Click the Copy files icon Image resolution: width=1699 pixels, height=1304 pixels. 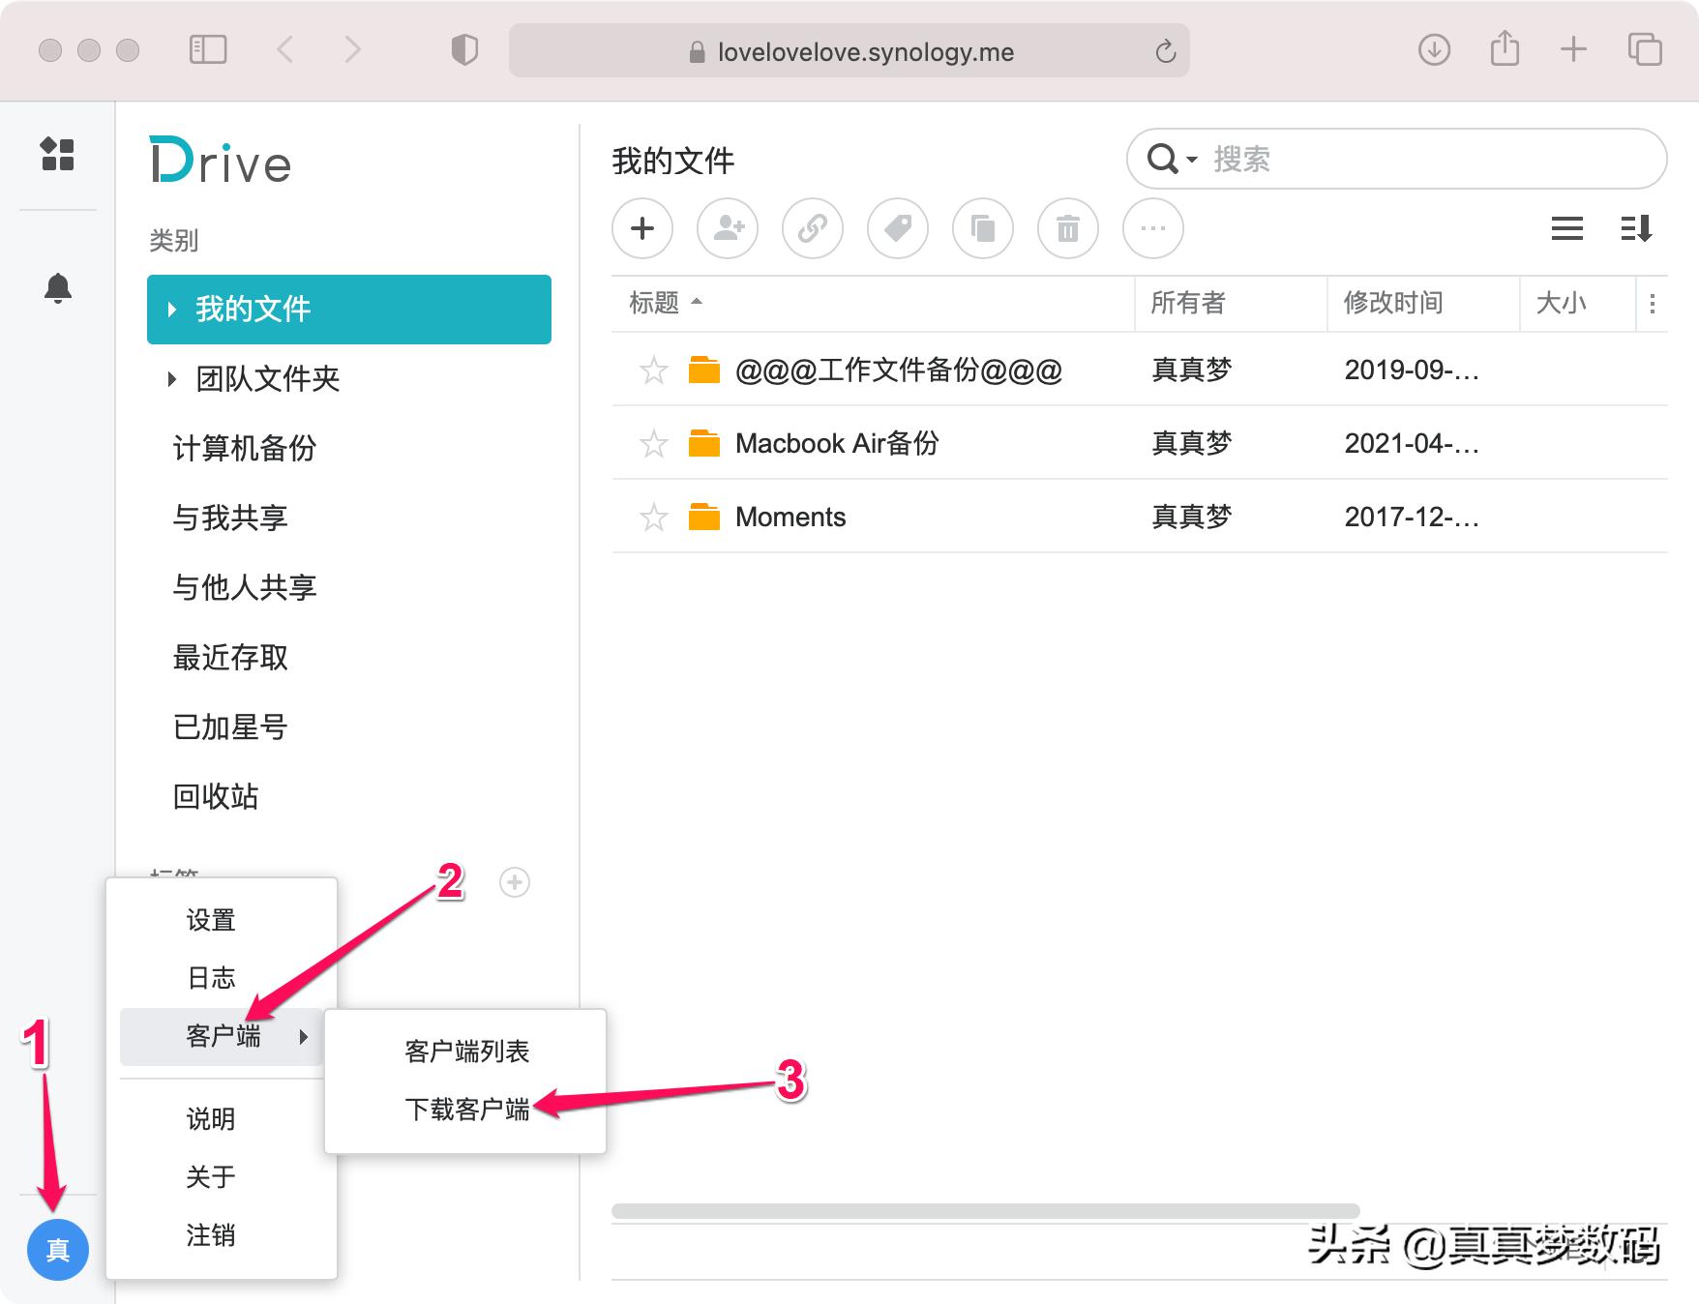click(x=983, y=229)
